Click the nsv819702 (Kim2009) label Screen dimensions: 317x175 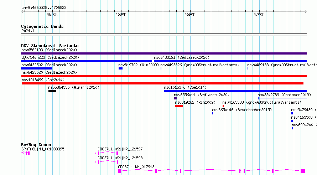pos(139,65)
